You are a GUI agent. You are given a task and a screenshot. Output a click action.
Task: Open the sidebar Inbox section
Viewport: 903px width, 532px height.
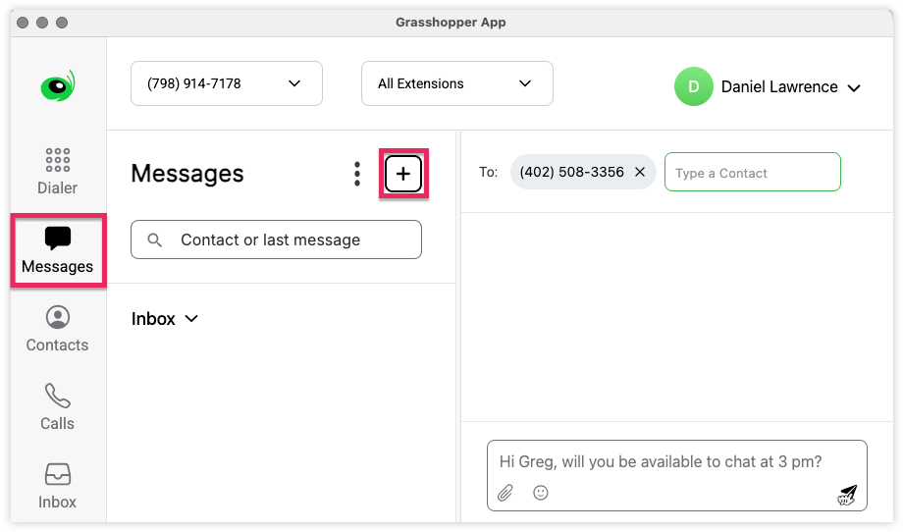coord(58,486)
